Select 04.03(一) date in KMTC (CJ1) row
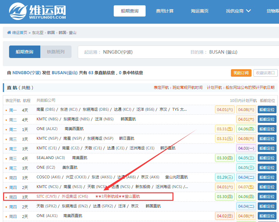 246,148
